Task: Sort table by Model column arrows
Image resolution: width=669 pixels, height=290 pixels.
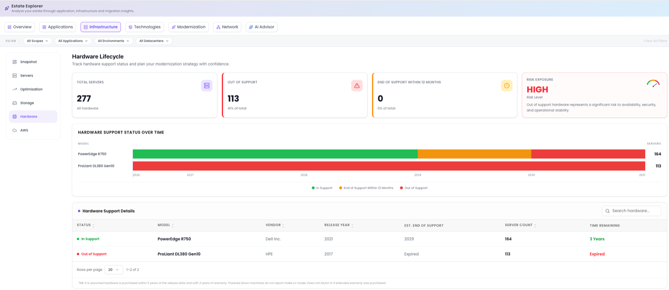Action: (173, 226)
